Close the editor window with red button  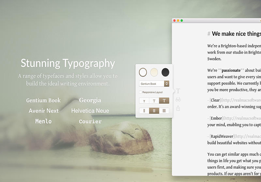(174, 20)
